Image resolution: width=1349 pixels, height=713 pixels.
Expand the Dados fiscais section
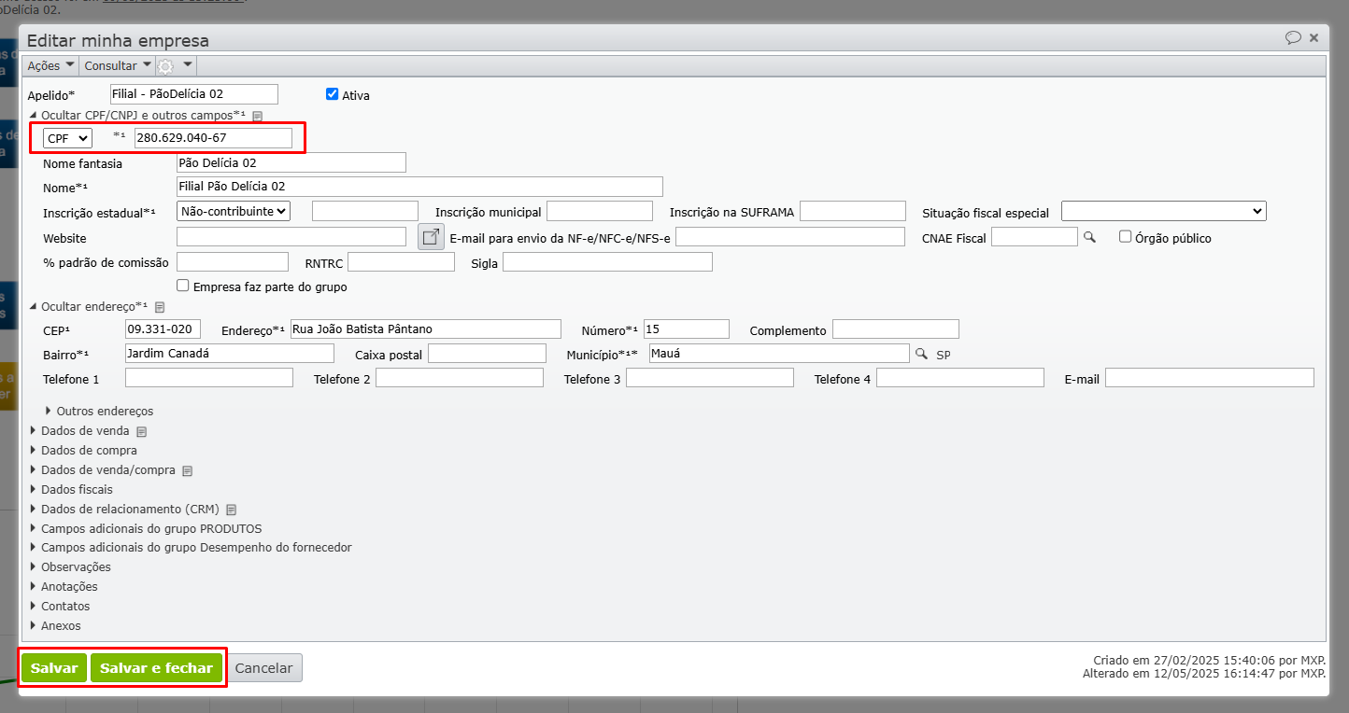[x=77, y=490]
